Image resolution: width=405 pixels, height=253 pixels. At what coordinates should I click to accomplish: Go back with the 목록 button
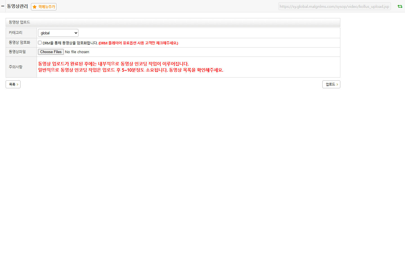[x=13, y=84]
